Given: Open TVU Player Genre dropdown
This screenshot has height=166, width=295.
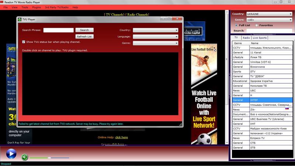Looking at the screenshot, I should point(156,43).
